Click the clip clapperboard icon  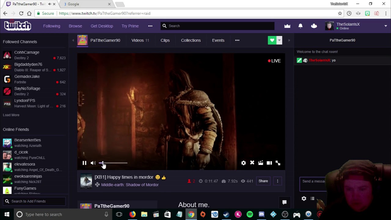click(261, 163)
